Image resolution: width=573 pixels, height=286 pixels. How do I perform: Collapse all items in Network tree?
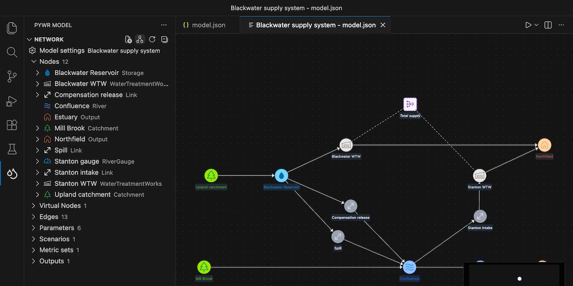coord(164,39)
